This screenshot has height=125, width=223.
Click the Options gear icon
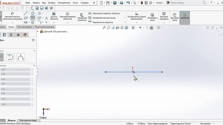click(151, 3)
